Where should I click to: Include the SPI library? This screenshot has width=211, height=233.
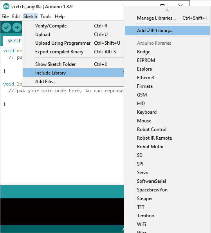point(167,164)
